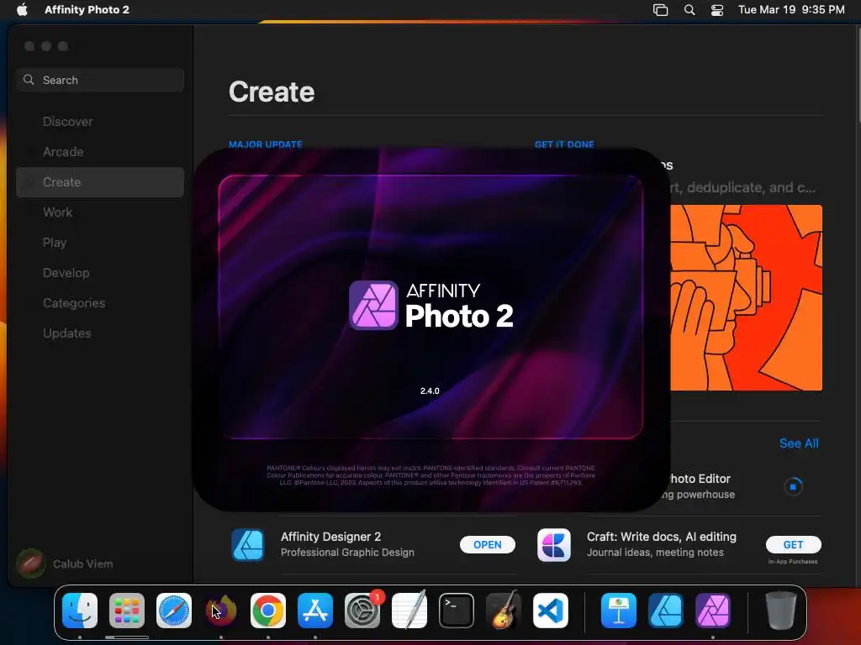Open Spotlight search in menu bar
The image size is (861, 645).
pyautogui.click(x=689, y=10)
